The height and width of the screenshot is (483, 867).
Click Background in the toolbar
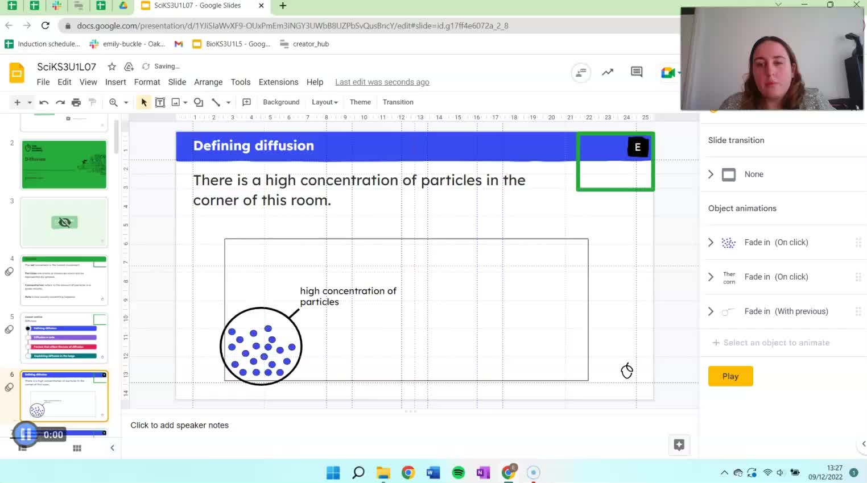pyautogui.click(x=281, y=102)
